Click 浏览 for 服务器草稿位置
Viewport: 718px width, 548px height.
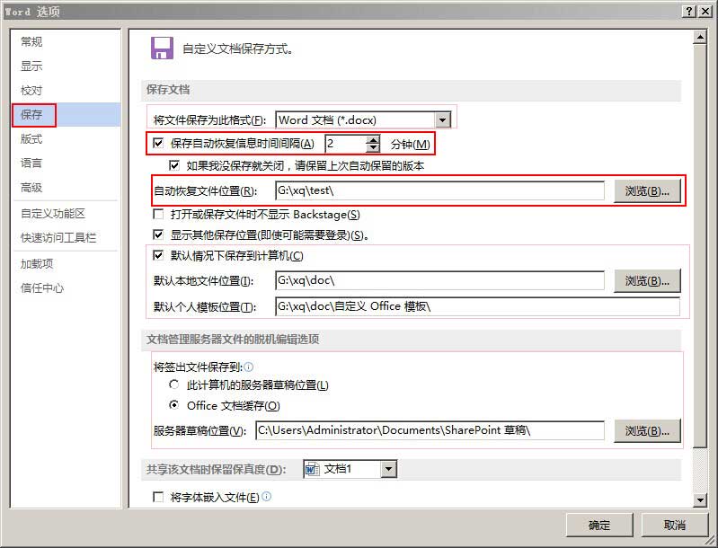click(x=647, y=431)
